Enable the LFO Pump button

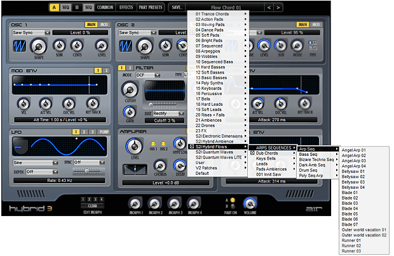104,132
